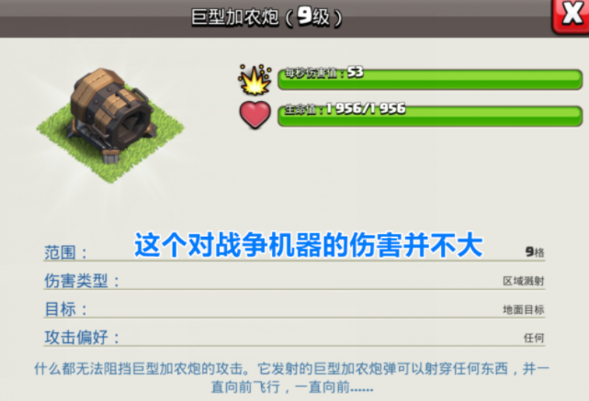Click the 地面目标 ground target value
The height and width of the screenshot is (401, 589).
coord(523,309)
